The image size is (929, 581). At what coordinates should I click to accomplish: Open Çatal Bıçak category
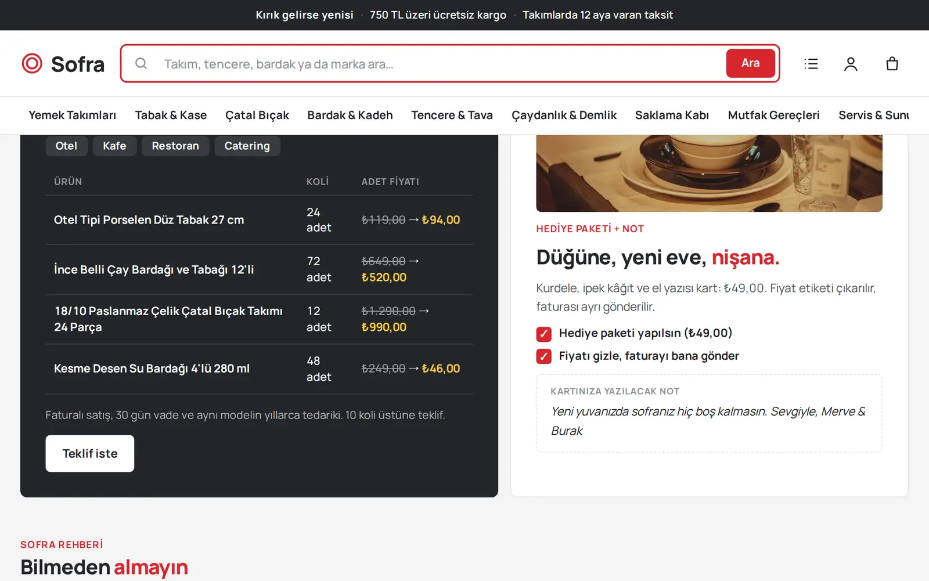click(x=257, y=116)
